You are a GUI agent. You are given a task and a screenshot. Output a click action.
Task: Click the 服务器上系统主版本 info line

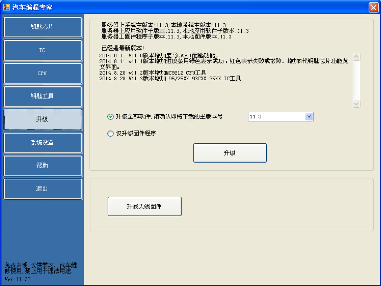coord(164,25)
